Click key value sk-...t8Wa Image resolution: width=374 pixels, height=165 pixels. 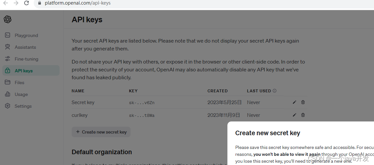(x=142, y=116)
